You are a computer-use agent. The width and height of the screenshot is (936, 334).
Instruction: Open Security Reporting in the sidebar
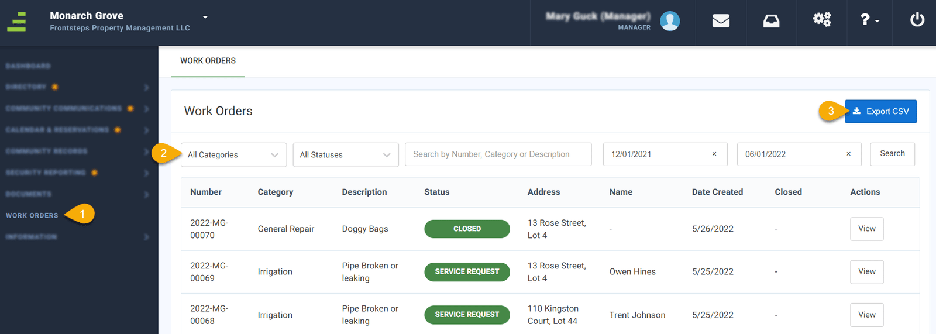click(x=46, y=173)
